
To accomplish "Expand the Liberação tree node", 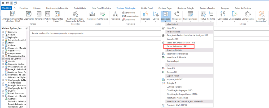I will 3,32.
